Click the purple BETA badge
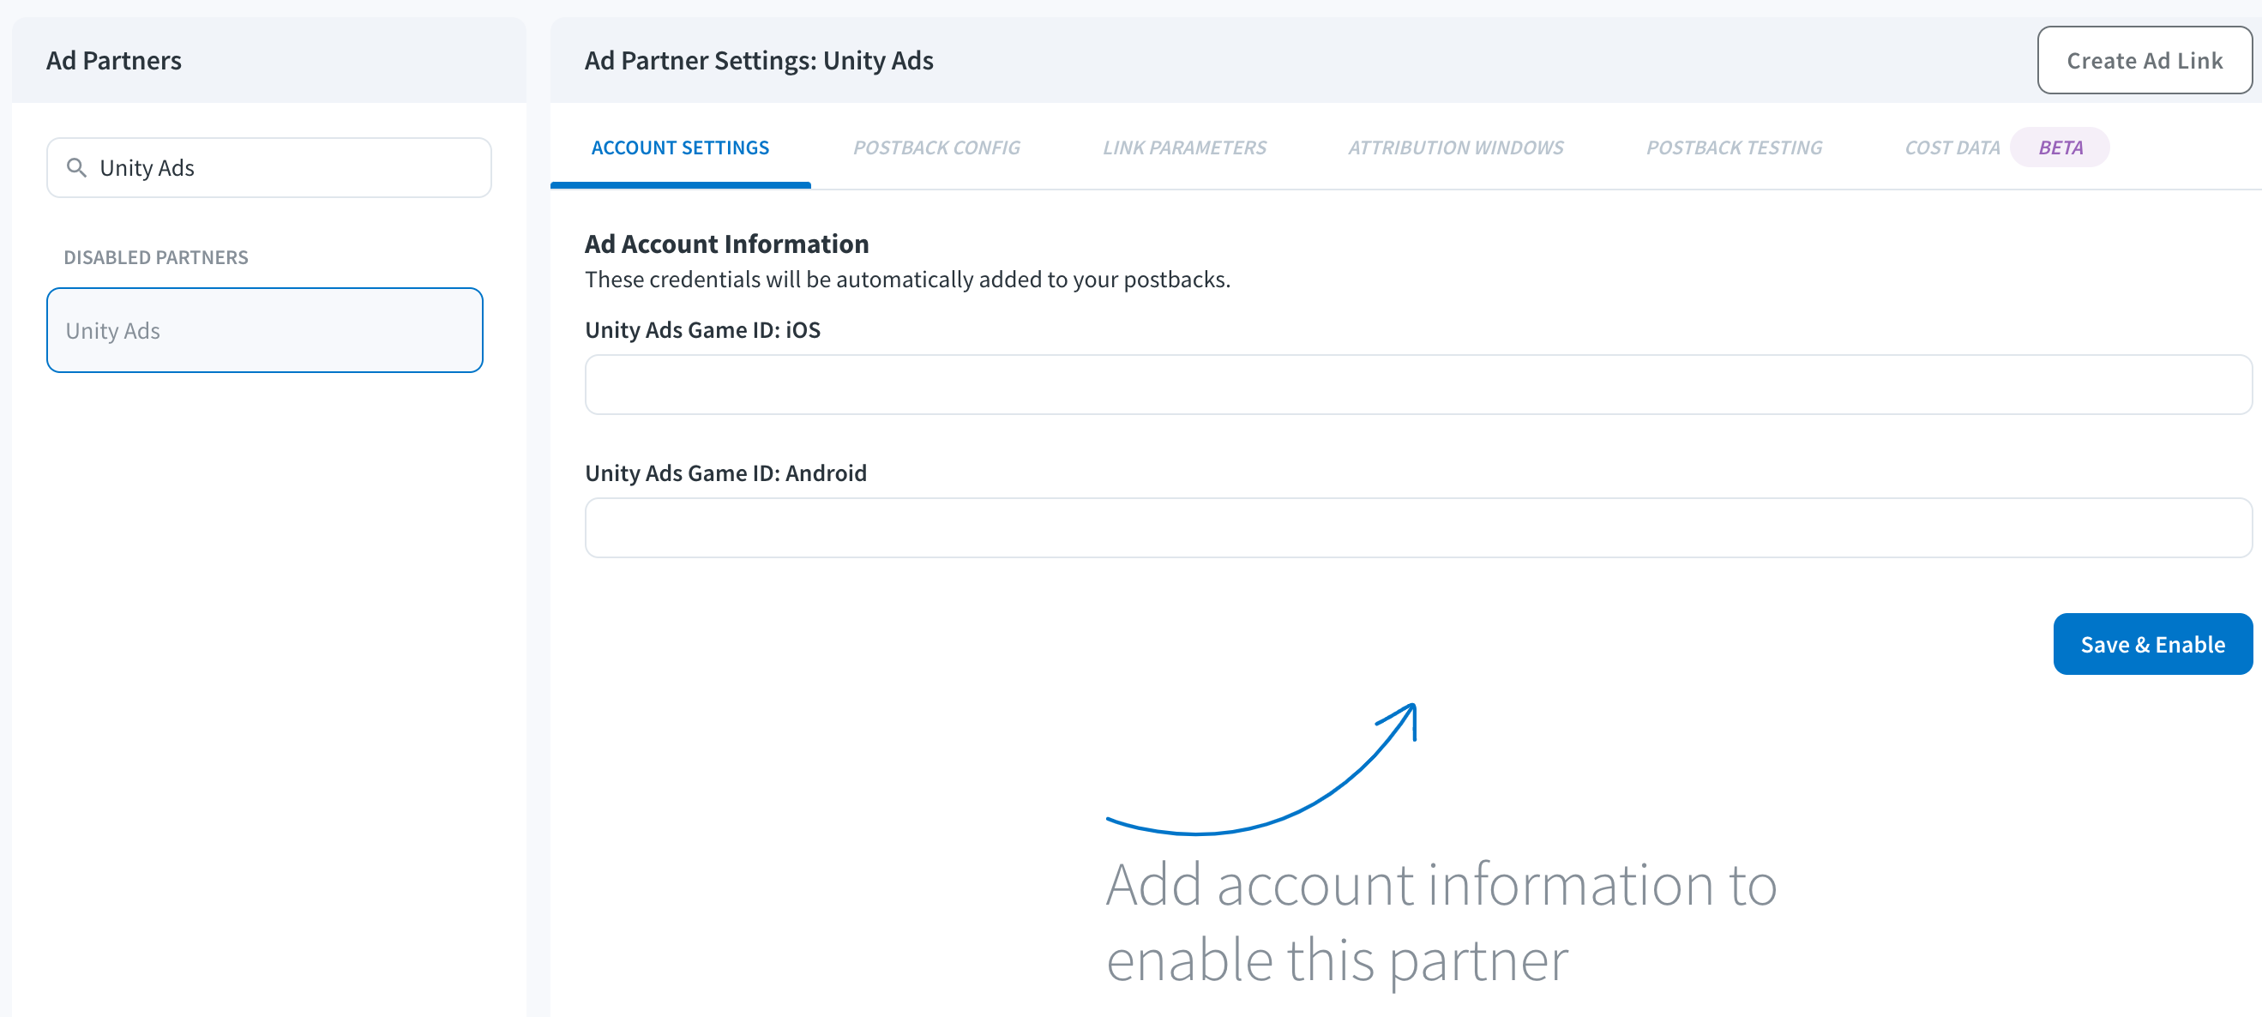Viewport: 2262px width, 1017px height. 2059,147
